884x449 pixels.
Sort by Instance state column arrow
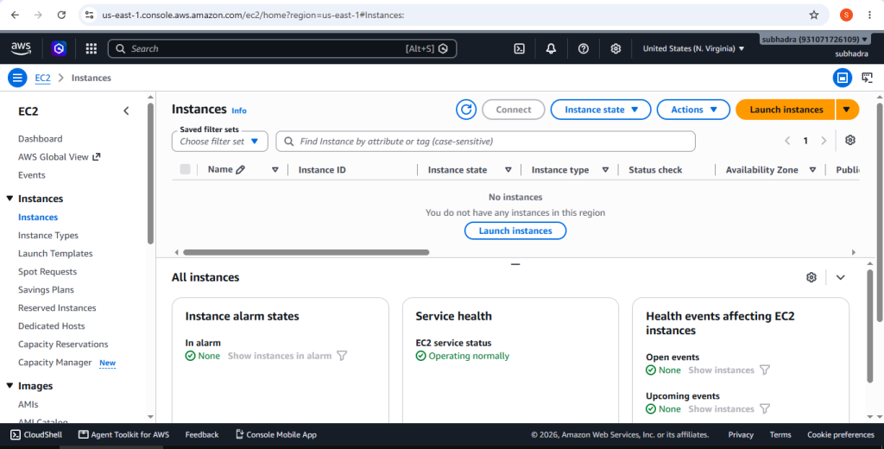(508, 170)
